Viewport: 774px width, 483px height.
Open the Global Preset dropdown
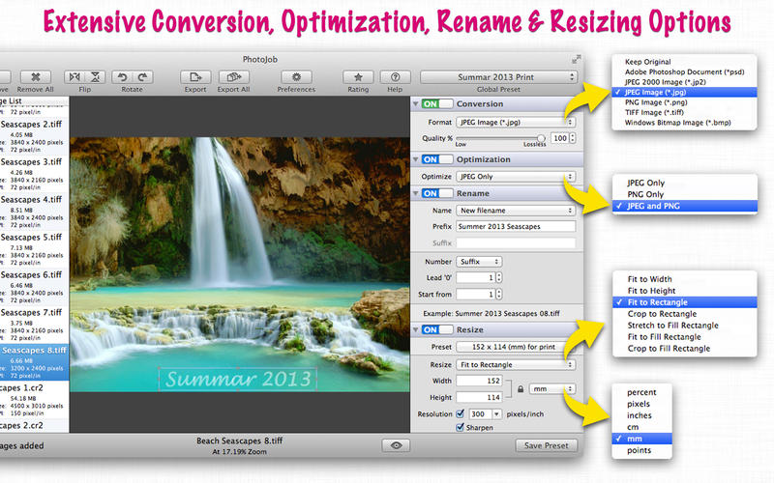(x=498, y=77)
